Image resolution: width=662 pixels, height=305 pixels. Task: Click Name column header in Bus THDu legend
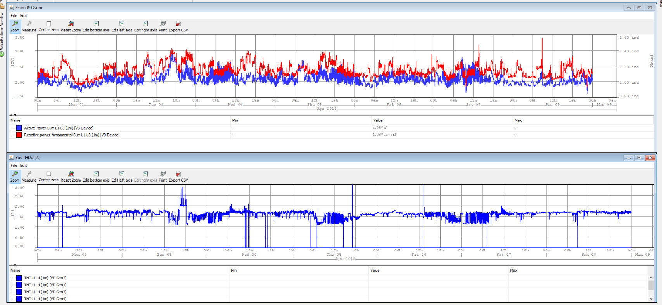click(119, 270)
